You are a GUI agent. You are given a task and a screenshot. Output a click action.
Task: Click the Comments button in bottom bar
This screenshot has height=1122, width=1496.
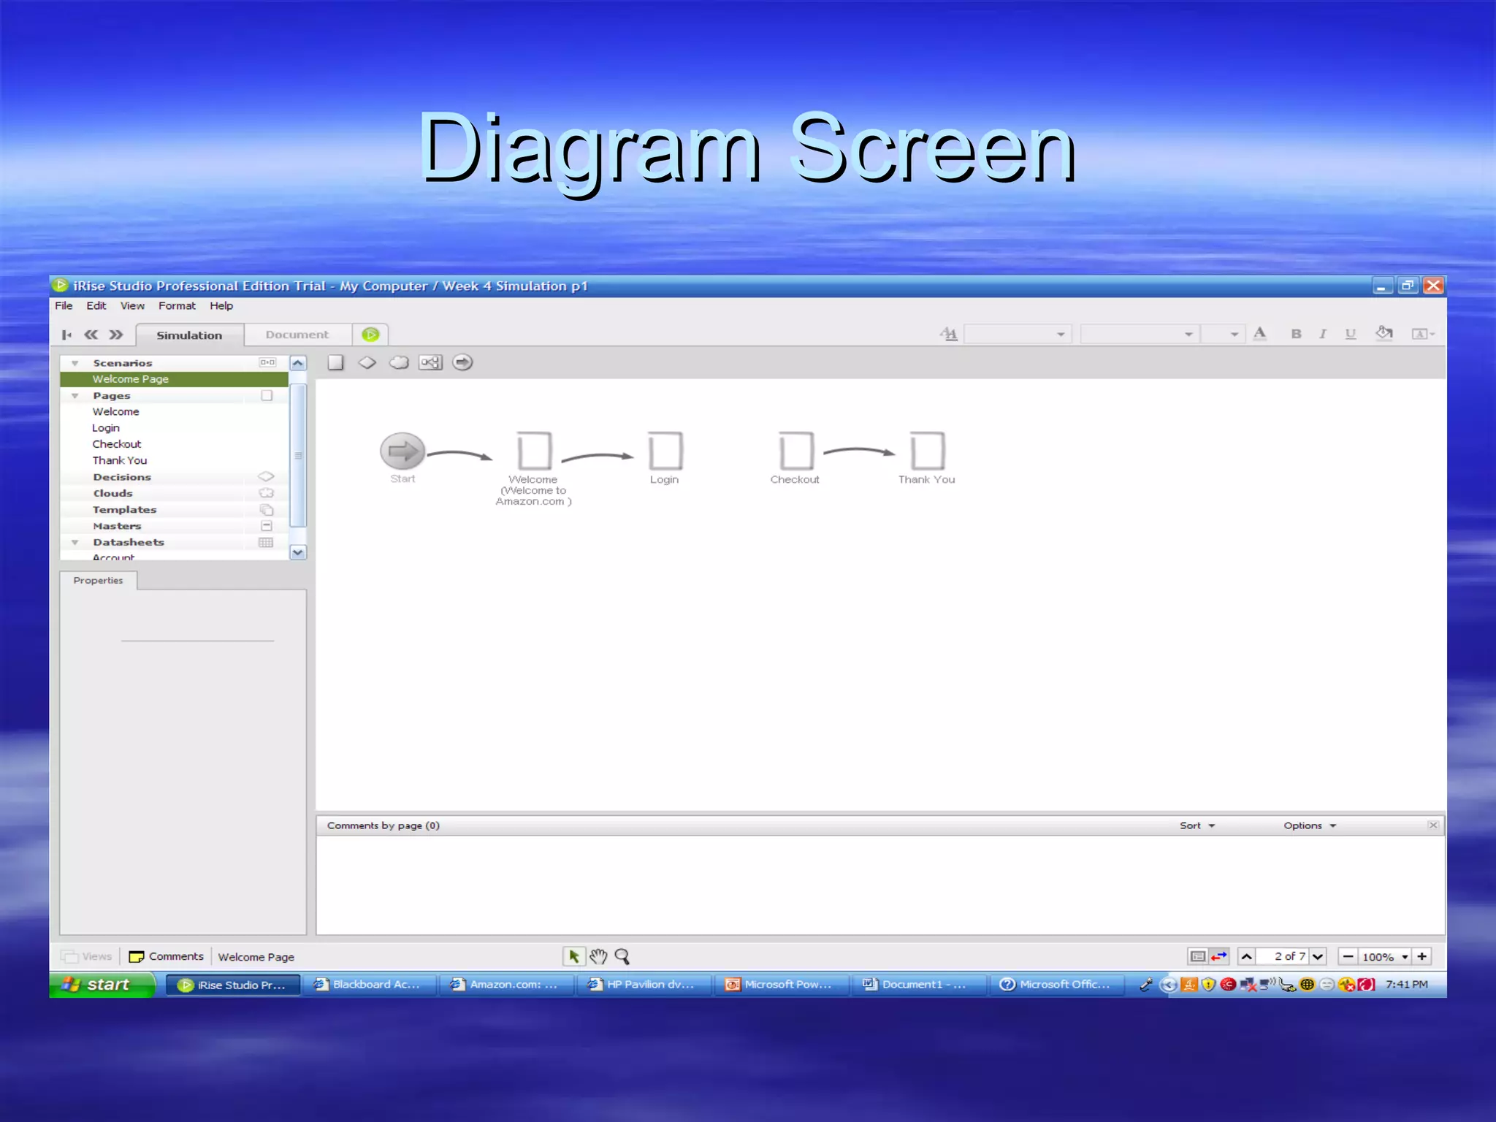[x=167, y=956]
